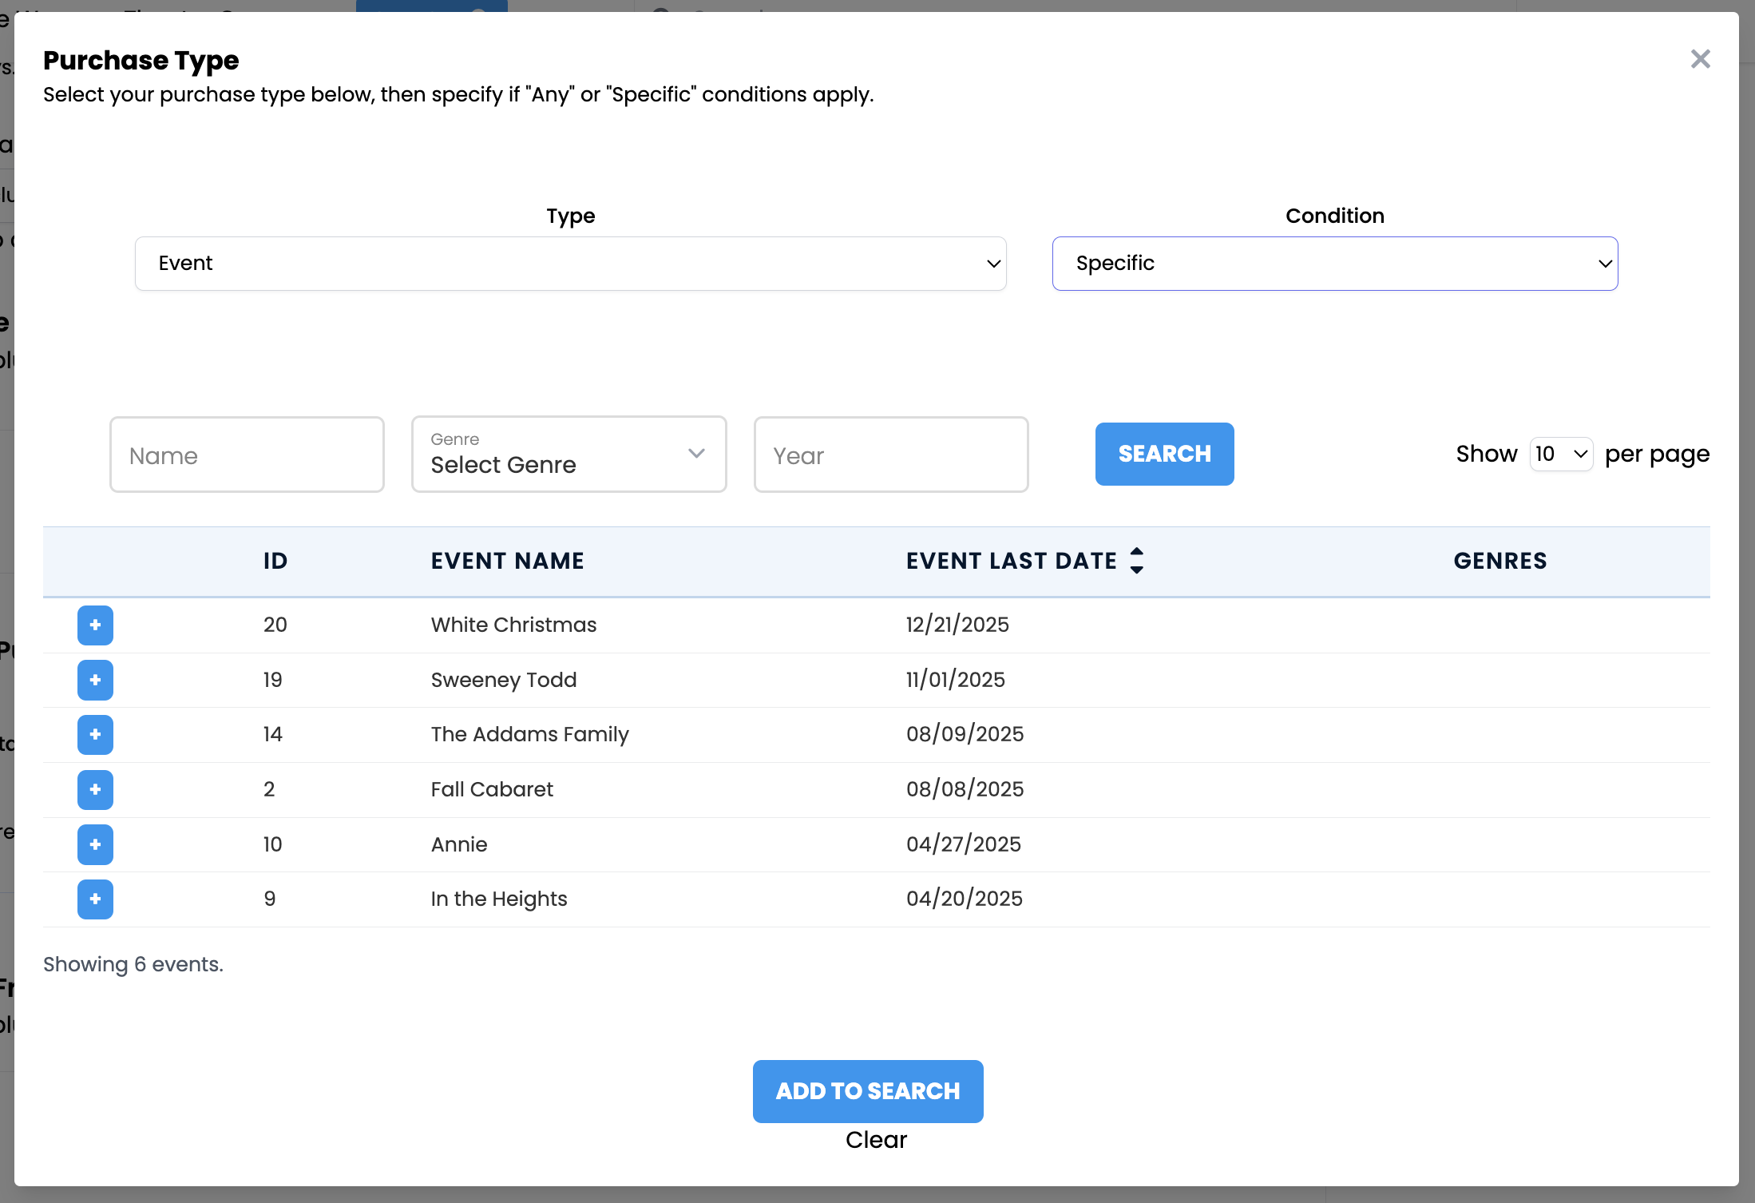Close the Purchase Type dialog
The width and height of the screenshot is (1755, 1203).
coord(1700,59)
